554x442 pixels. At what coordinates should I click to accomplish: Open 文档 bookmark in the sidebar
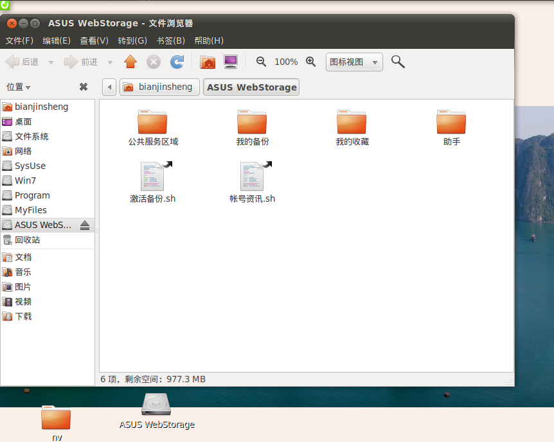click(x=48, y=257)
